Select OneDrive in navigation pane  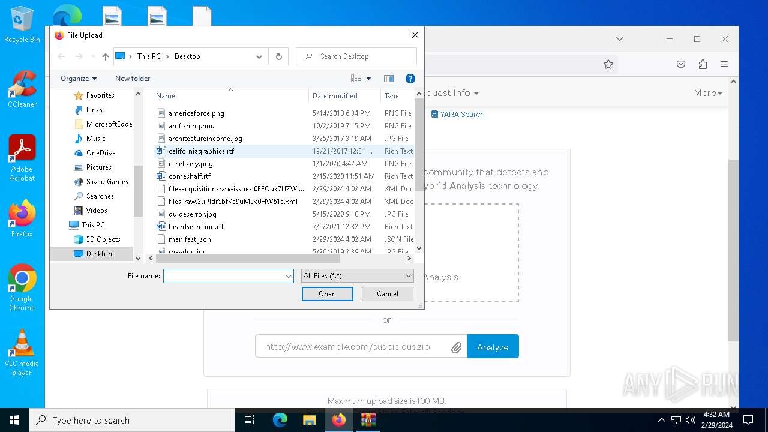pyautogui.click(x=101, y=153)
